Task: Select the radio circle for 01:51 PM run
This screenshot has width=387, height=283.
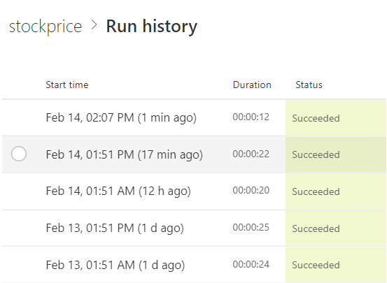Action: [19, 154]
